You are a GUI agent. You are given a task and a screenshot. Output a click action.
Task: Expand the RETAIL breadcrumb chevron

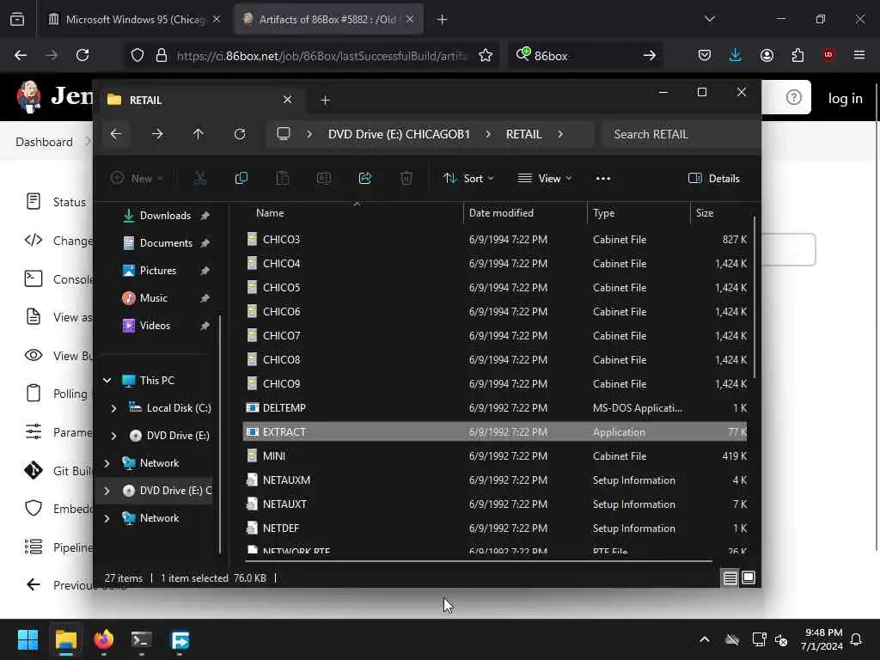560,134
